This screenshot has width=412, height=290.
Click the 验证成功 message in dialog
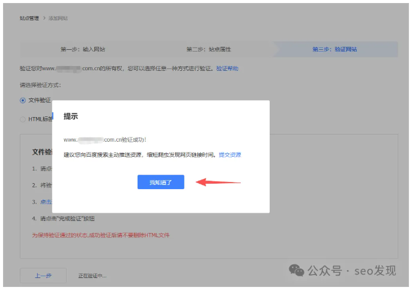click(105, 140)
